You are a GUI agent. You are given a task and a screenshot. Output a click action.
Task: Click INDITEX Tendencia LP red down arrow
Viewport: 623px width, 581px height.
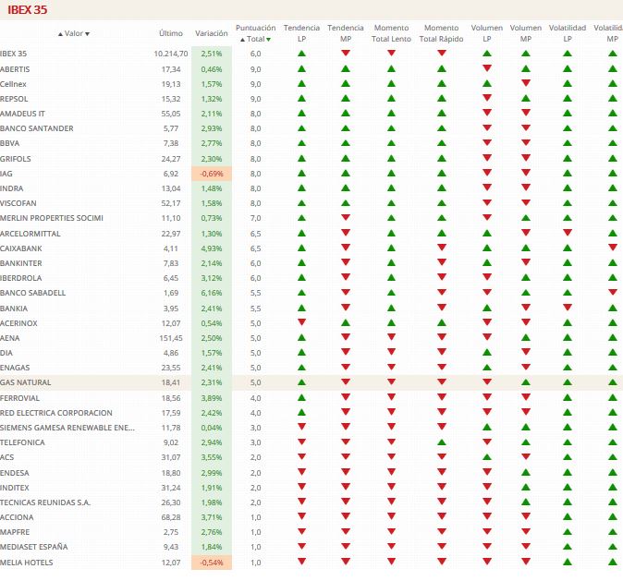click(301, 487)
